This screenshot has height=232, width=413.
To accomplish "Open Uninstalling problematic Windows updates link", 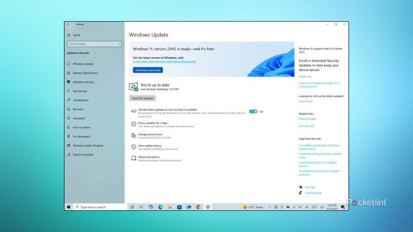I will tap(319, 147).
